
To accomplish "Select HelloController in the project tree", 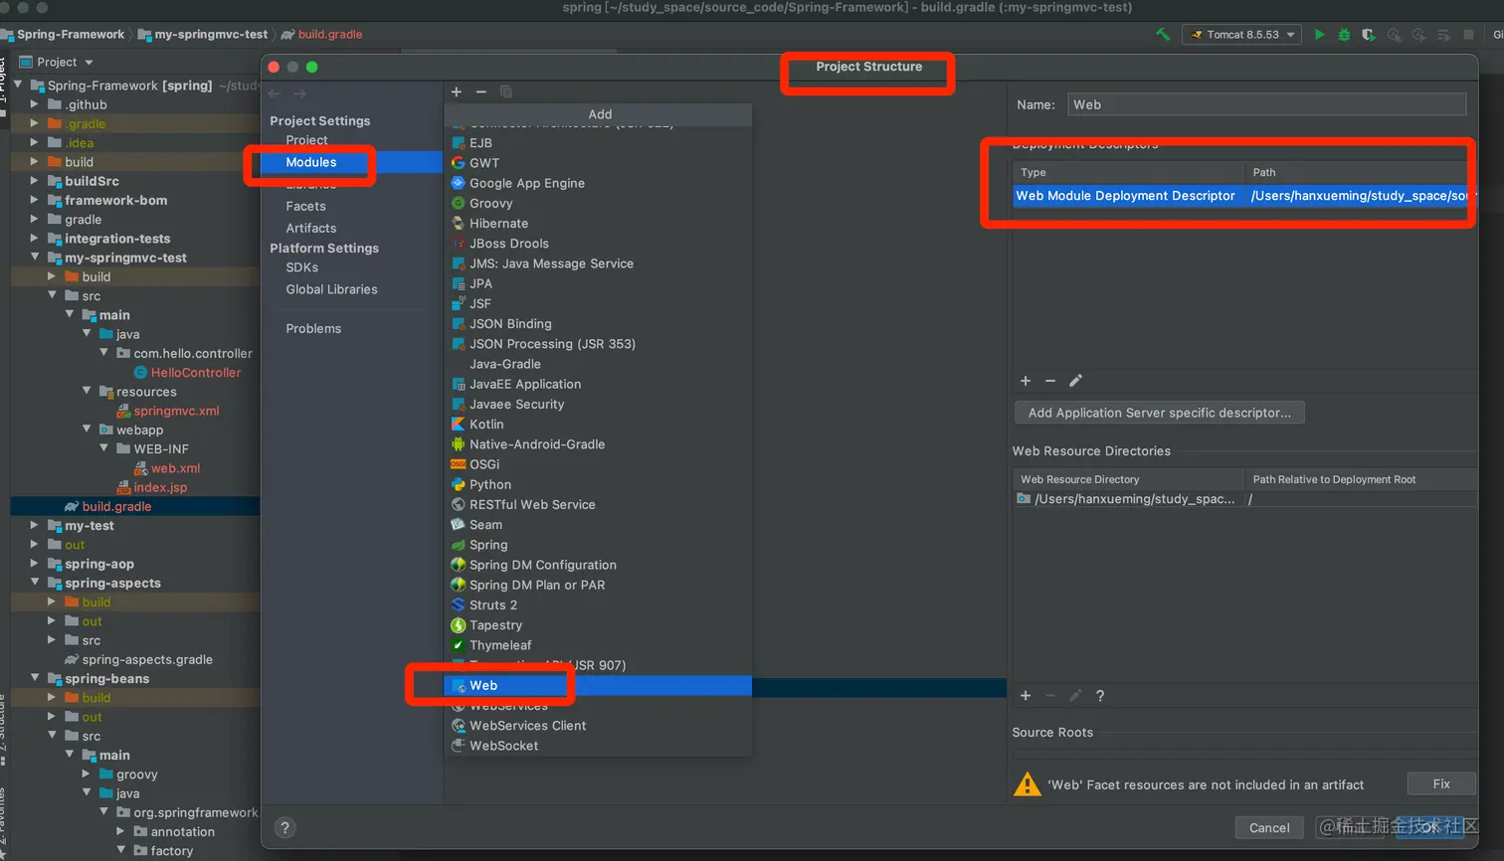I will [196, 373].
